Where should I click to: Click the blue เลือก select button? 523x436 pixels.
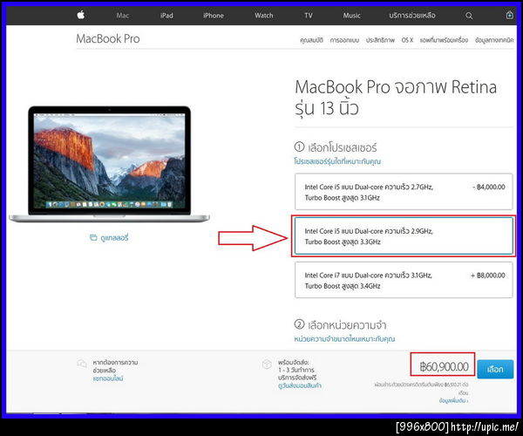click(495, 369)
